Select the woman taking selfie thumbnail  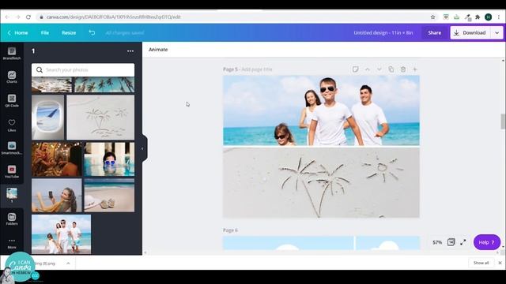pyautogui.click(x=56, y=196)
